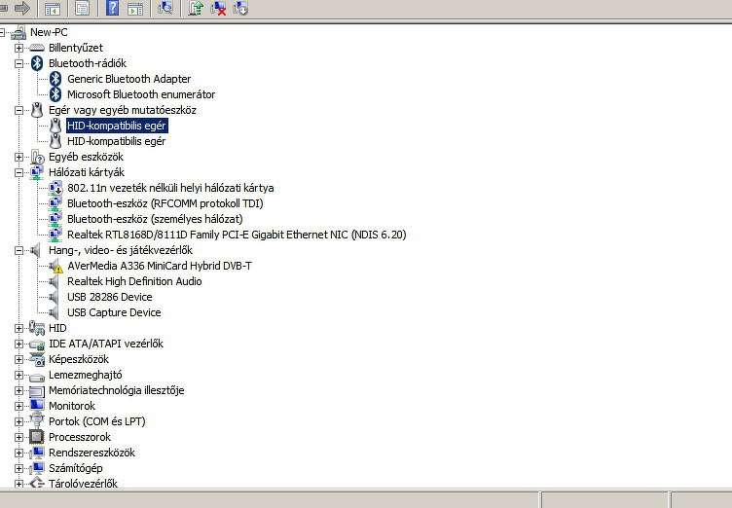Collapse the Hang-, video- és játékvezérlők node
Image resolution: width=732 pixels, height=508 pixels.
(x=18, y=250)
